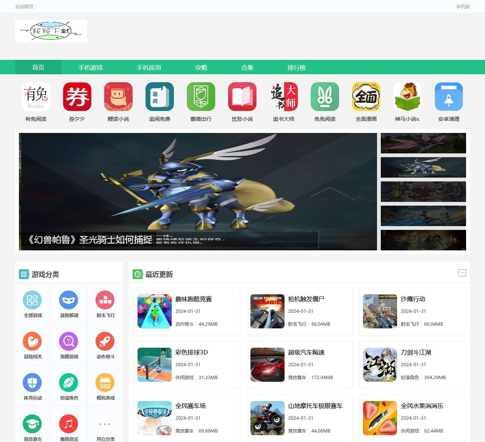This screenshot has width=485, height=442.
Task: Open the 全民赛车场 game thumbnail
Action: 155,418
